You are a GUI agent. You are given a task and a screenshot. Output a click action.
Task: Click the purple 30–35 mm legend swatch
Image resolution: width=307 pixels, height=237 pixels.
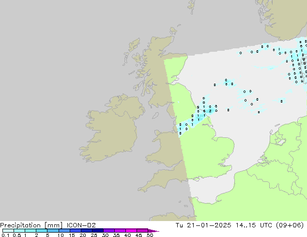pyautogui.click(x=108, y=231)
